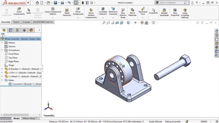Expand the Linear Component Pattern dropdown arrow

(53, 18)
